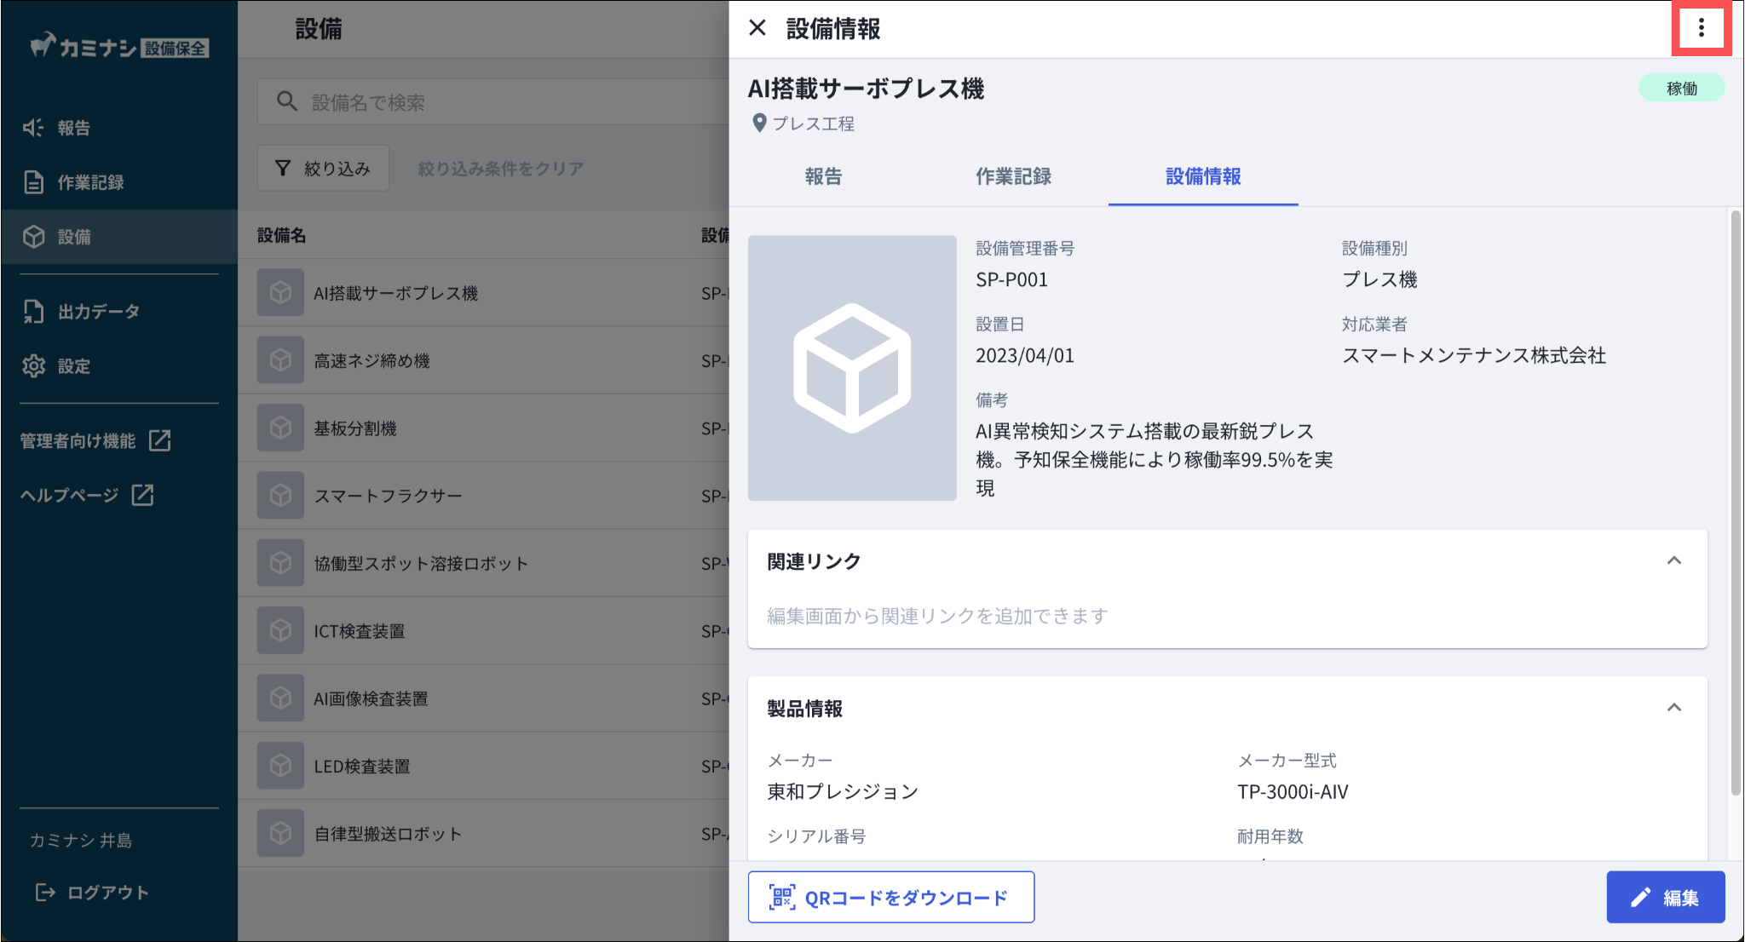Click the 報告 megaphone icon in sidebar
1745x942 pixels.
pyautogui.click(x=32, y=128)
